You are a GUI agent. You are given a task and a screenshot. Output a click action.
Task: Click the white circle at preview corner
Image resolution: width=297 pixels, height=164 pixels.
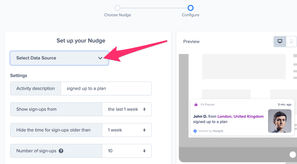pos(293,154)
